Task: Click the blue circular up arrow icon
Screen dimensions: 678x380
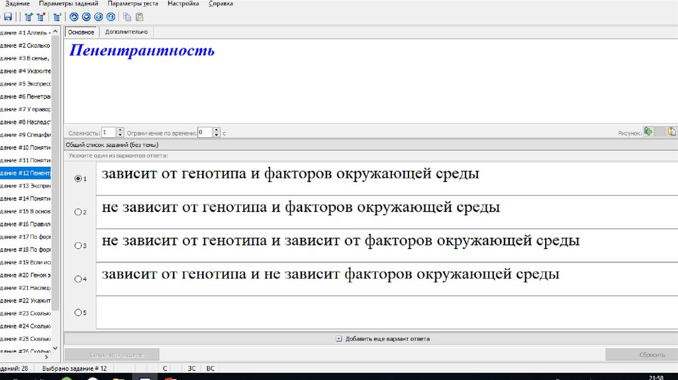Action: pyautogui.click(x=74, y=17)
